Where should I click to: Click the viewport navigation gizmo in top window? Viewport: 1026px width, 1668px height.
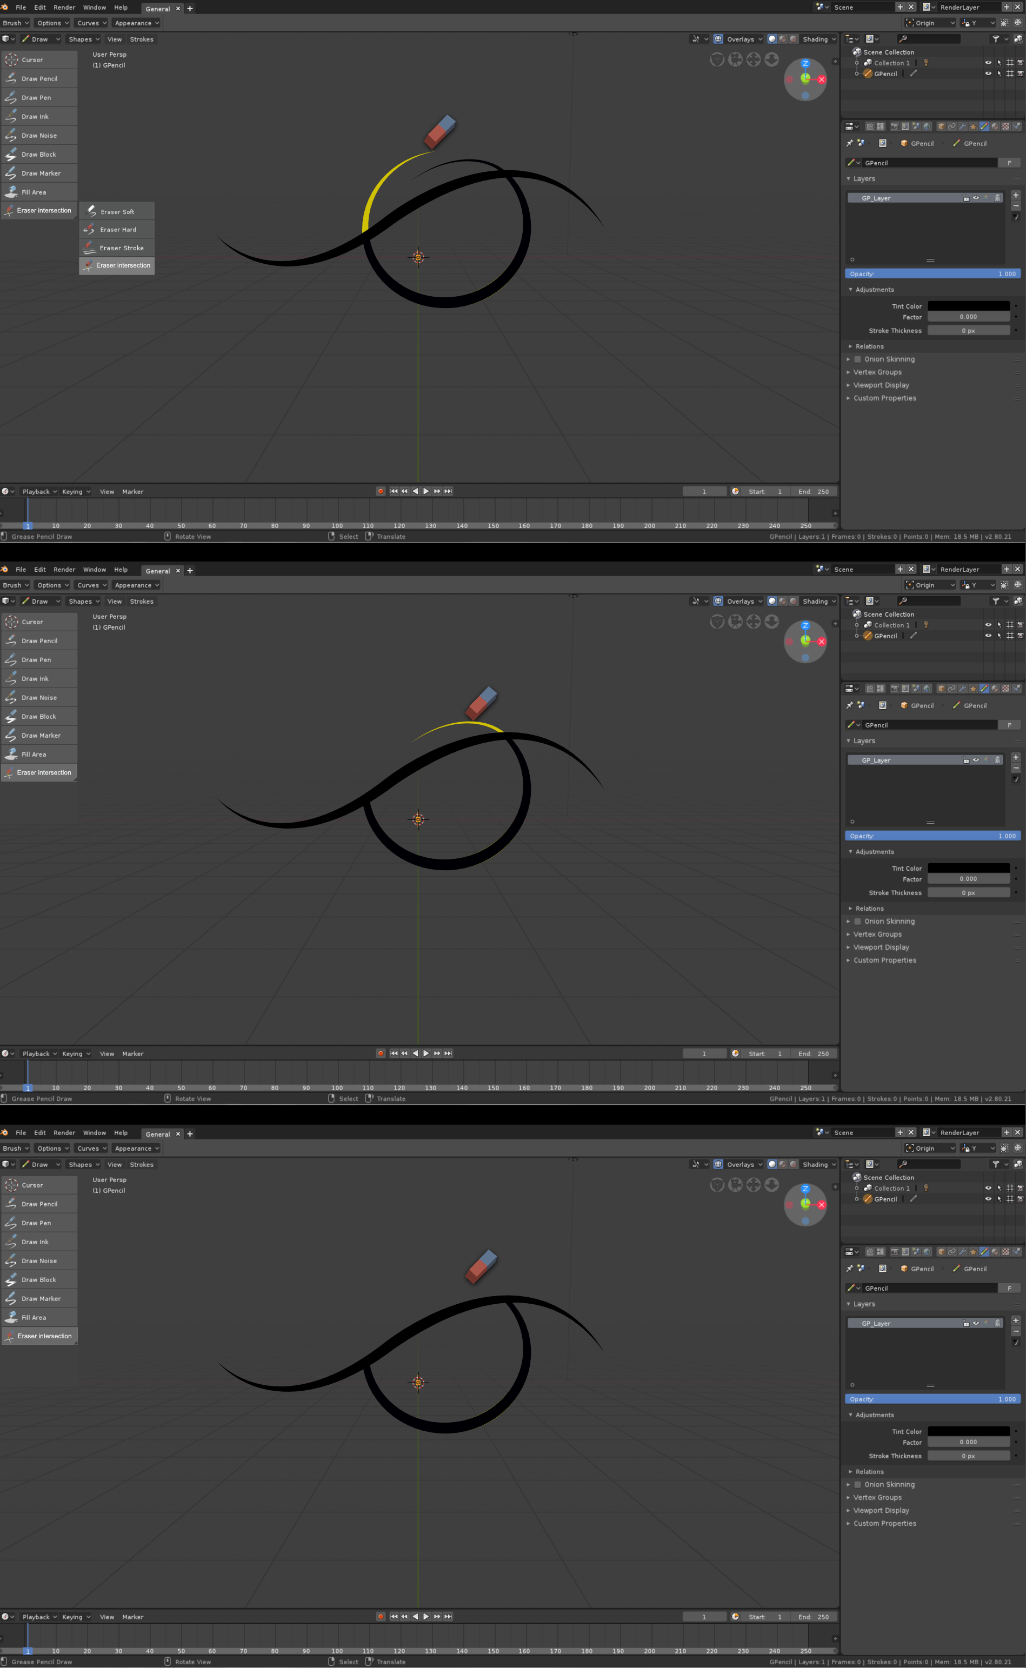click(x=805, y=79)
